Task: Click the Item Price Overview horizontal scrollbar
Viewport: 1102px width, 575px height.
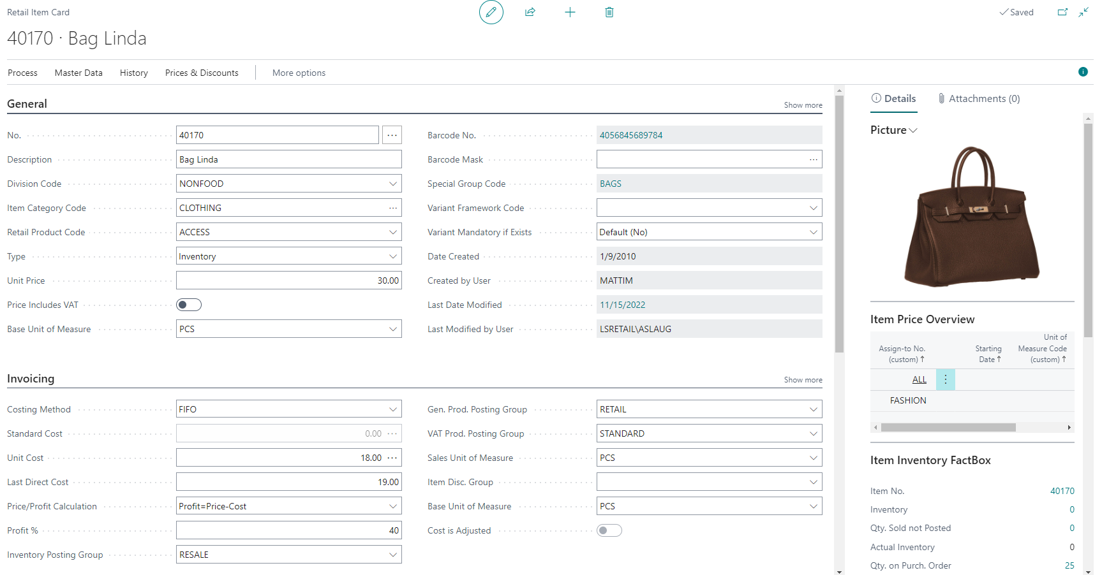Action: (x=948, y=427)
